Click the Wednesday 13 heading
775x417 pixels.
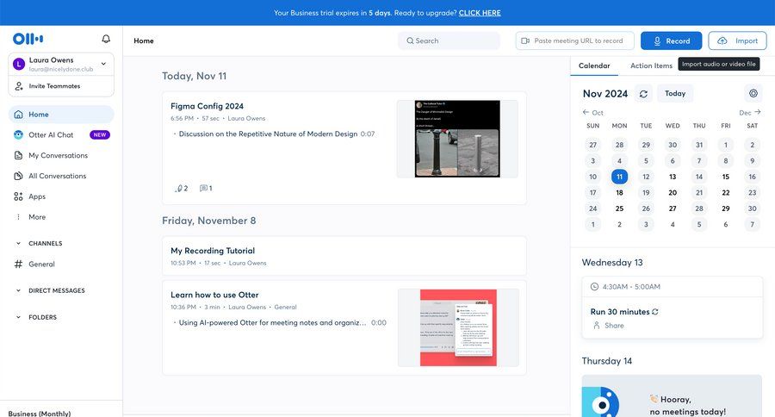point(612,263)
